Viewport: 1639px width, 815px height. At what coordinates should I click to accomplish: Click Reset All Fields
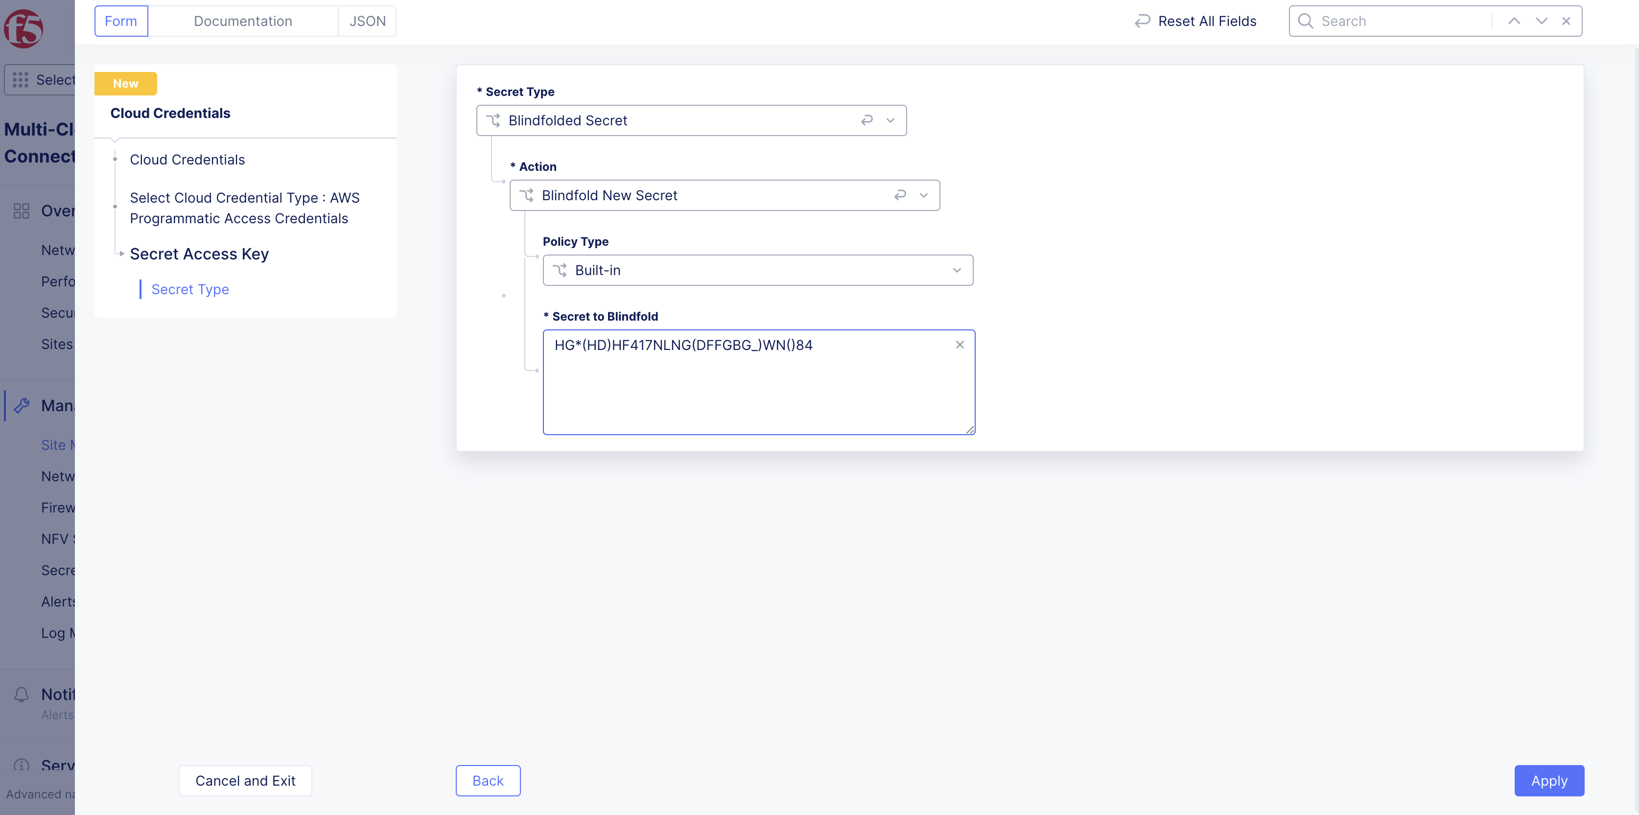(x=1195, y=21)
